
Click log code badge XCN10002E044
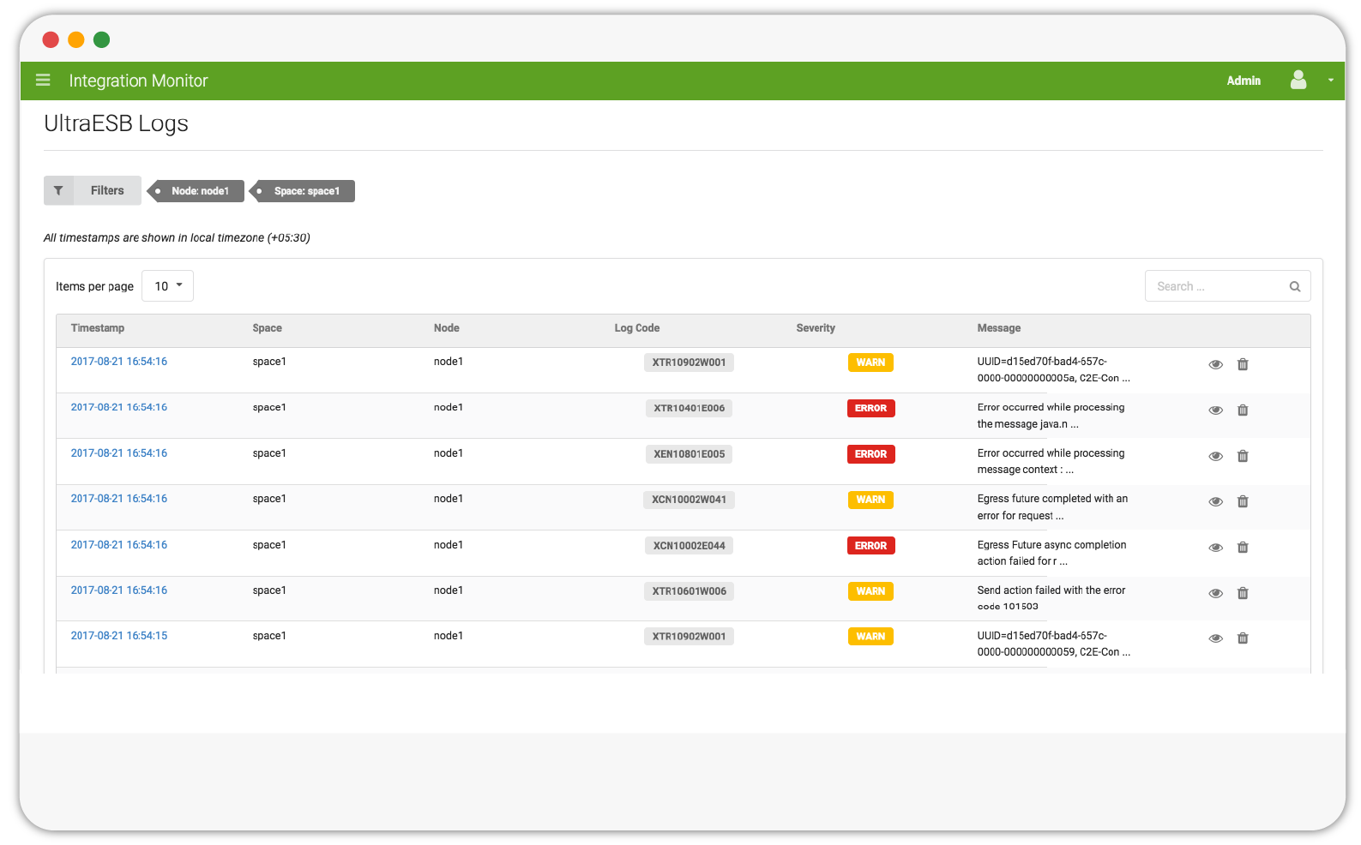689,546
